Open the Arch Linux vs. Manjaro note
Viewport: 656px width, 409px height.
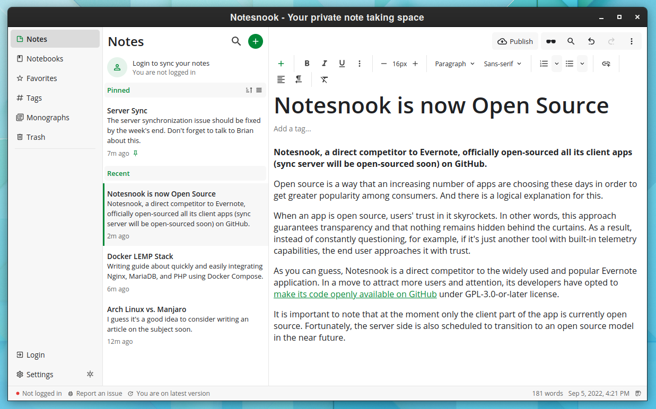[x=185, y=325]
